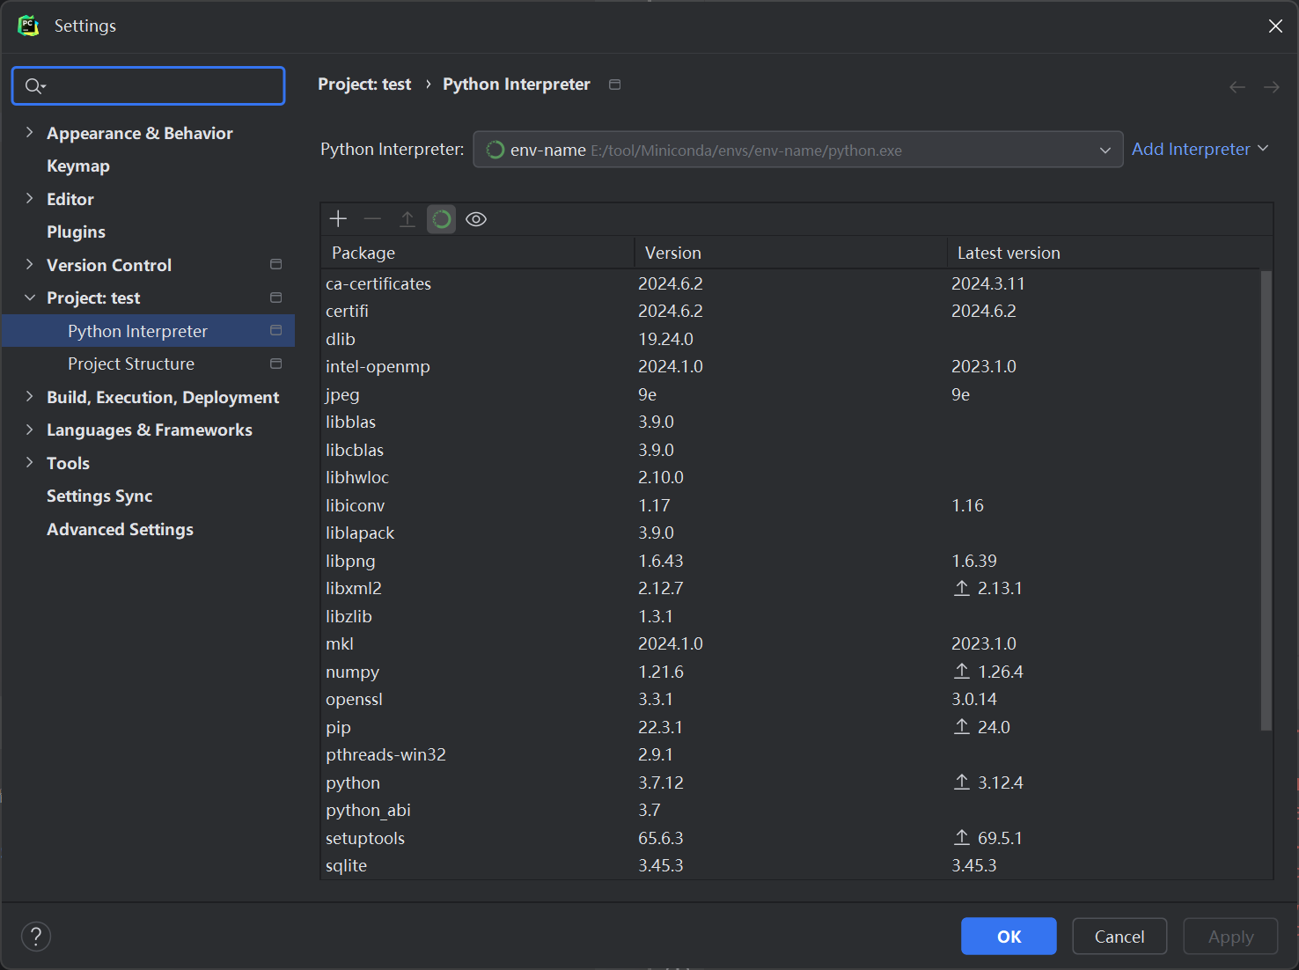Click the uninstall package minus icon

(x=372, y=219)
